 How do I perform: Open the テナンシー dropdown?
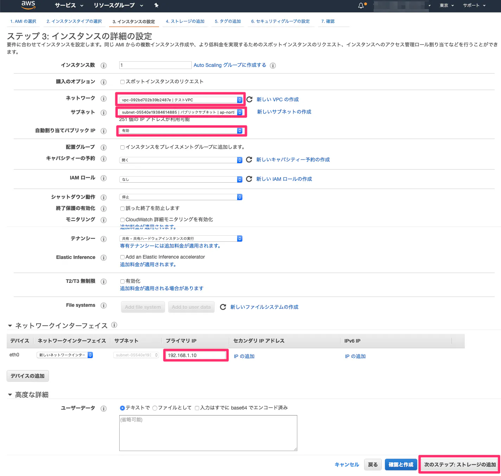(x=181, y=239)
